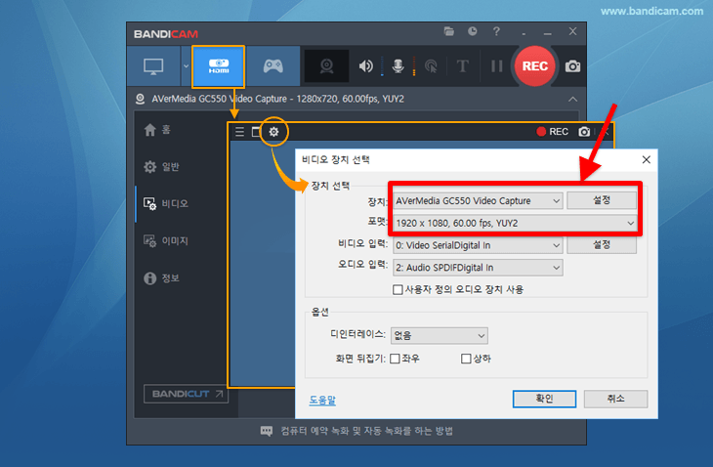Start recording with big REC button

click(x=535, y=66)
